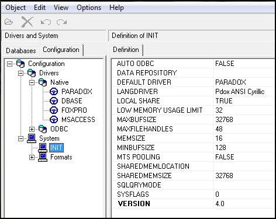Select the FOXPRO driver icon
The image size is (276, 219).
54,110
